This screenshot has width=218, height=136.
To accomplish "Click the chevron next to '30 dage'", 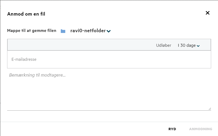I will pos(198,46).
